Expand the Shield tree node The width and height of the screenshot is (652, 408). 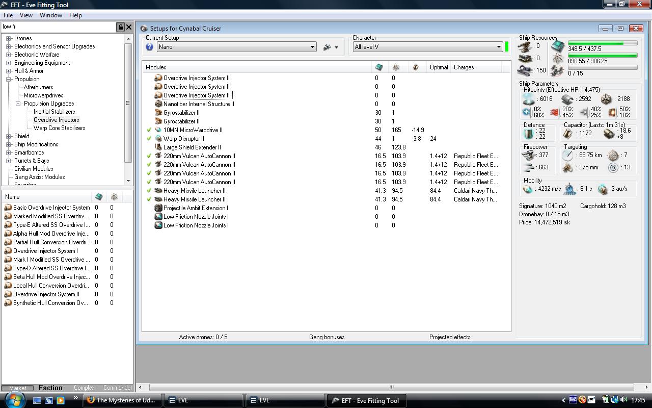point(9,136)
